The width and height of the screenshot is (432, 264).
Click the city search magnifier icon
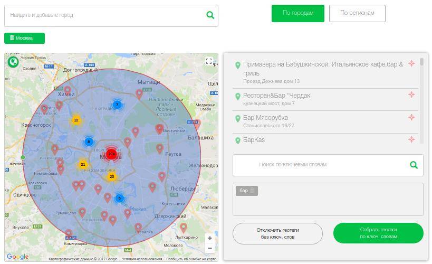click(x=210, y=15)
